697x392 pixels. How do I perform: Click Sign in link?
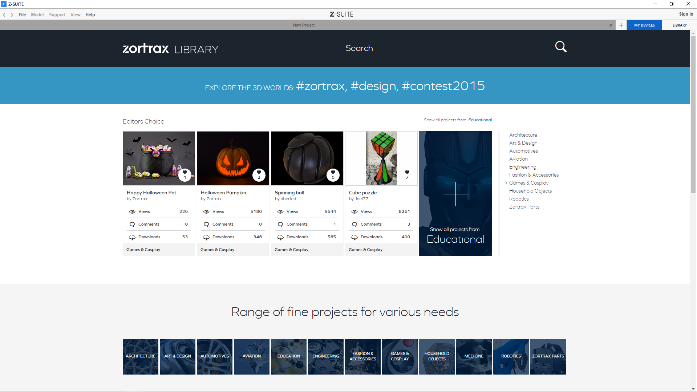(x=686, y=14)
